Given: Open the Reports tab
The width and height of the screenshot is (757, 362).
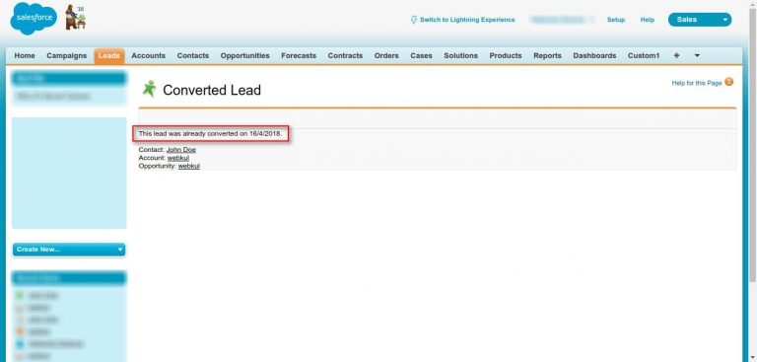Looking at the screenshot, I should click(x=547, y=55).
